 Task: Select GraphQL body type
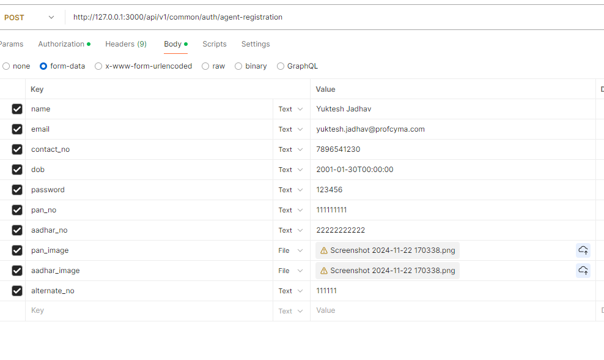tap(281, 66)
